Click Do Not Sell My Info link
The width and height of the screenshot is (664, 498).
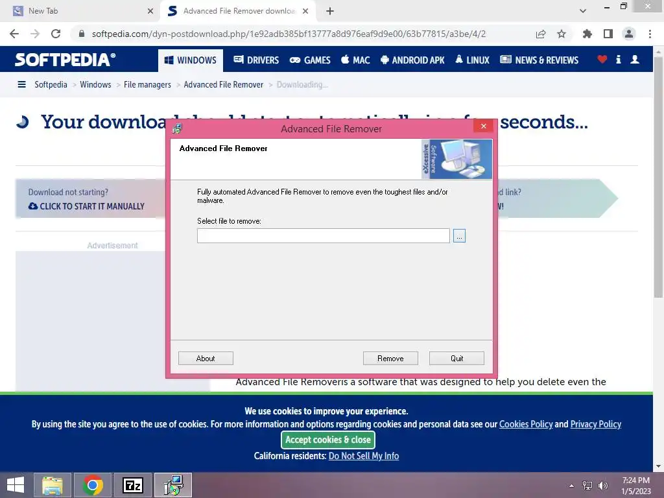click(x=363, y=456)
